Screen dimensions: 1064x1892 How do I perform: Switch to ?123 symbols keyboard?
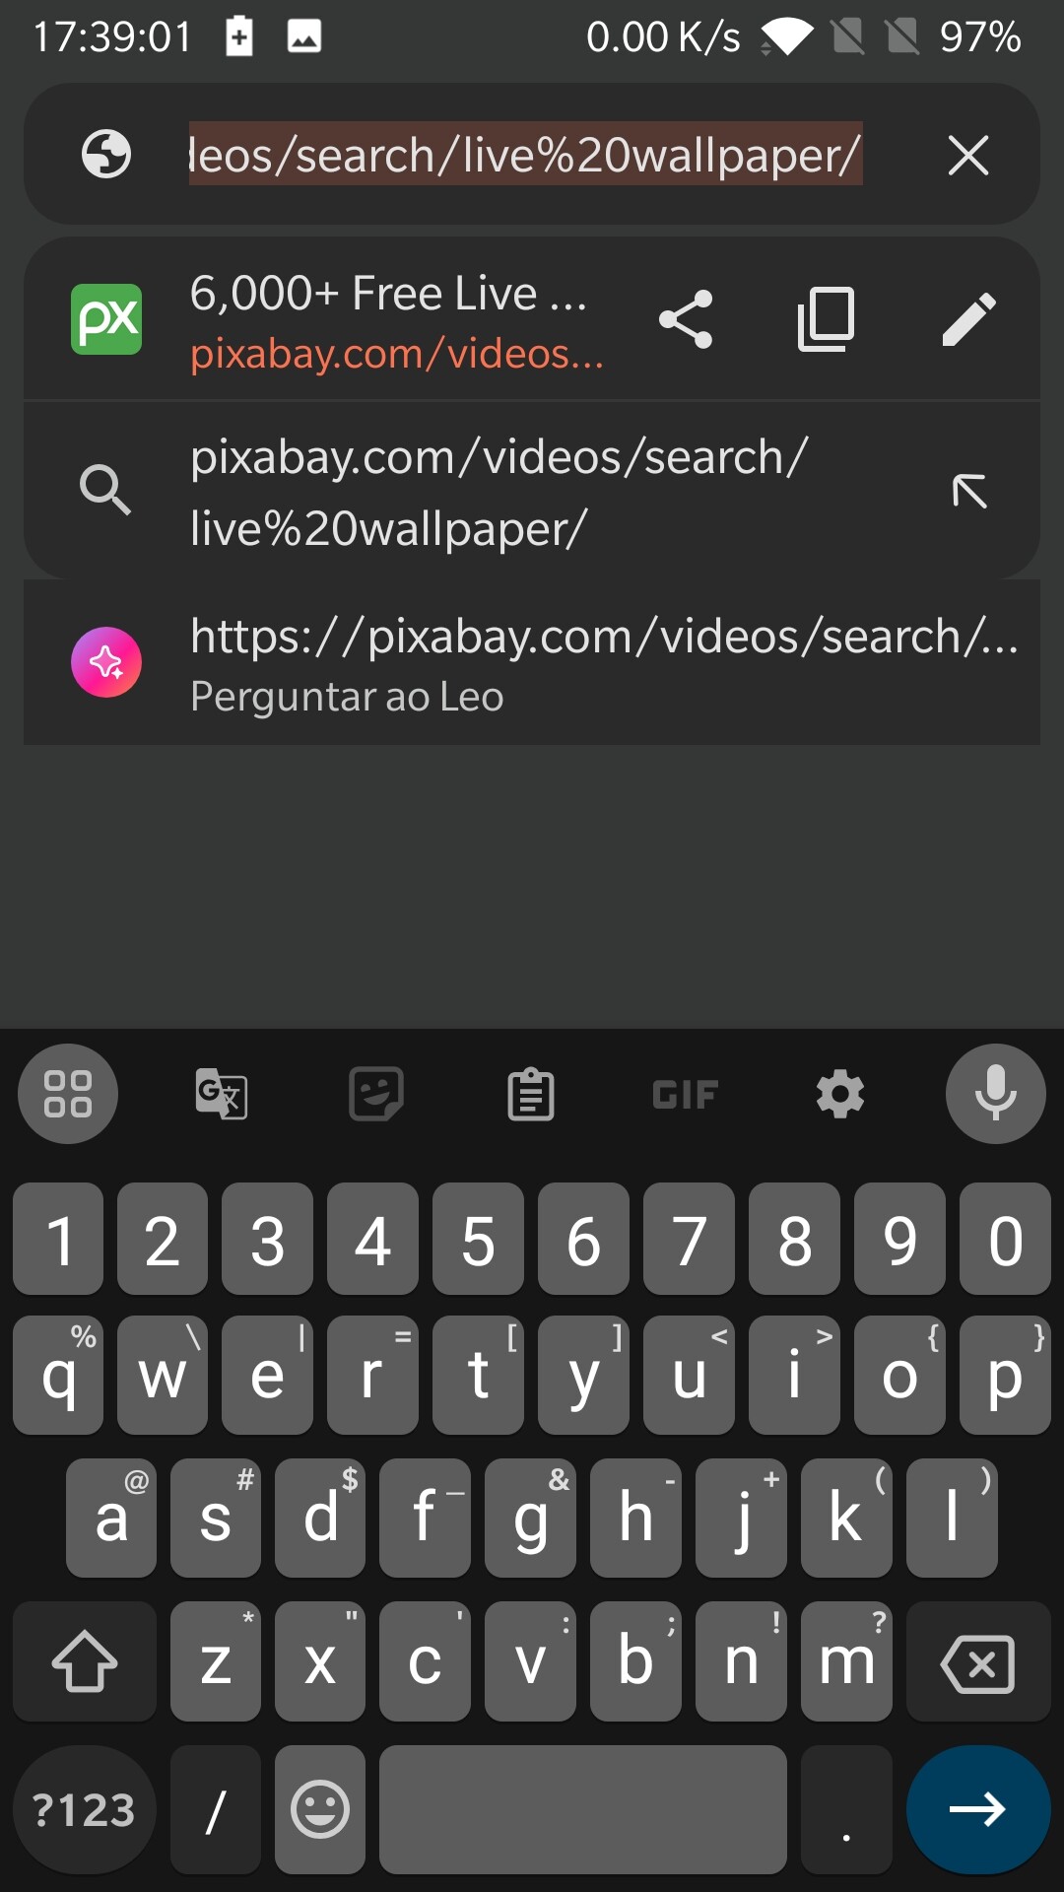85,1809
